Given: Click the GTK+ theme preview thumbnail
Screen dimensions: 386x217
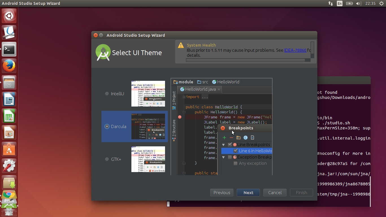Looking at the screenshot, I should click(x=148, y=159).
